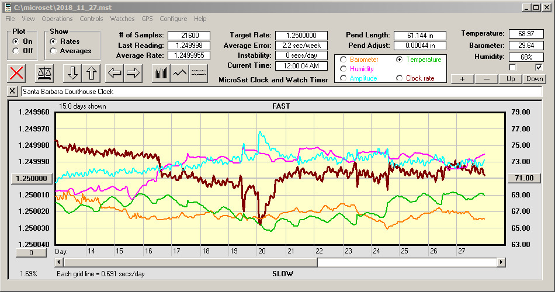
Task: Select the Averages radio button
Action: tap(54, 51)
